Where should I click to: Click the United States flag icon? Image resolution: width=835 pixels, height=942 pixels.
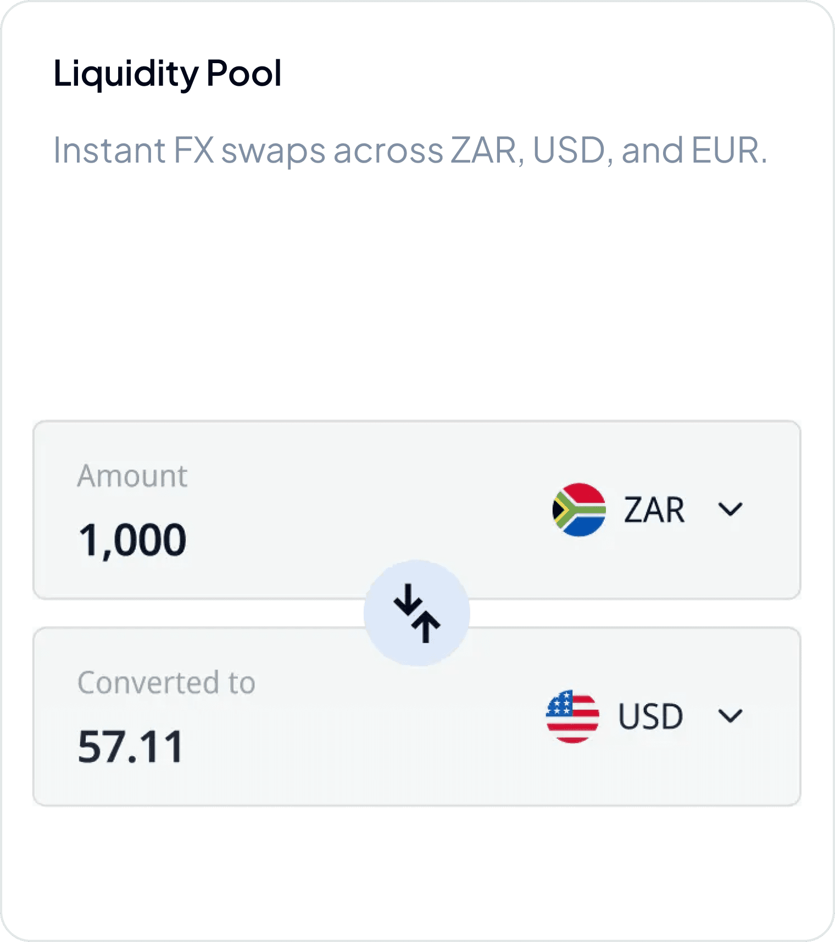coord(572,716)
